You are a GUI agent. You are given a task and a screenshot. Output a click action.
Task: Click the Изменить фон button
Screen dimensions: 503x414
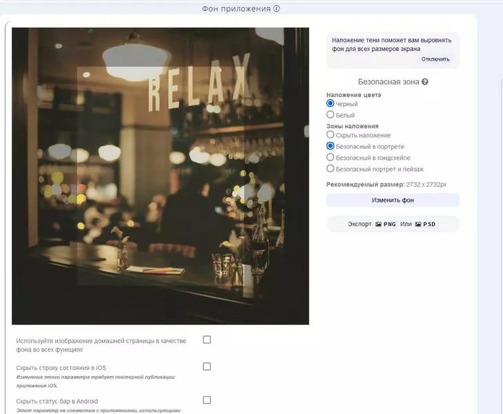click(393, 200)
